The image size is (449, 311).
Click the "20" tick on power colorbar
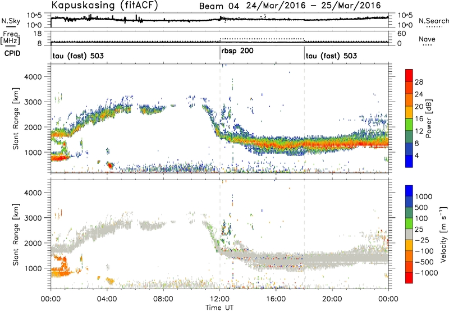coord(419,107)
